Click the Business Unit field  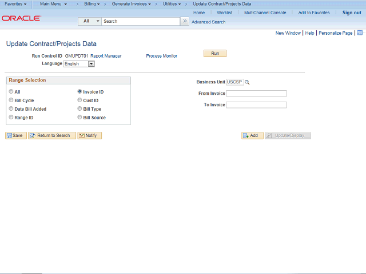click(235, 82)
